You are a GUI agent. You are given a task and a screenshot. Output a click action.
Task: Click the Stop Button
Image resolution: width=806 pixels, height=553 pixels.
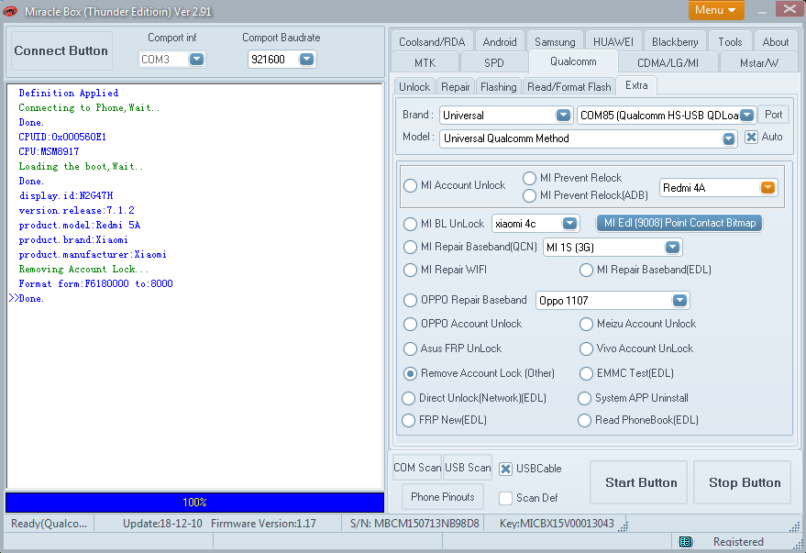(x=742, y=482)
